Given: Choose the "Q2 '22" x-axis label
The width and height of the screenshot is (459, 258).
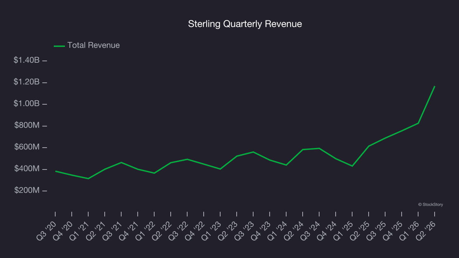Looking at the screenshot, I should (x=162, y=230).
